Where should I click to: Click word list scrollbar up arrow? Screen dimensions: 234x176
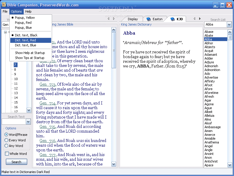click(x=230, y=32)
